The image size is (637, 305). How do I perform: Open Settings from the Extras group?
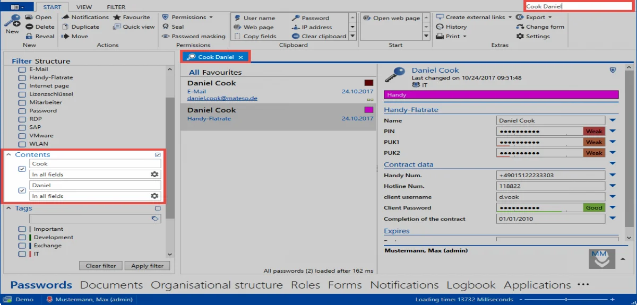(533, 37)
